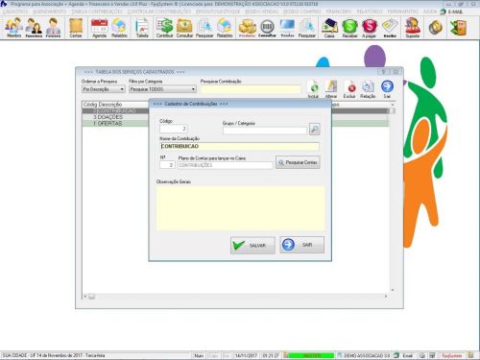Open the Vendas screen icon
This screenshot has height=360, width=480.
(287, 28)
